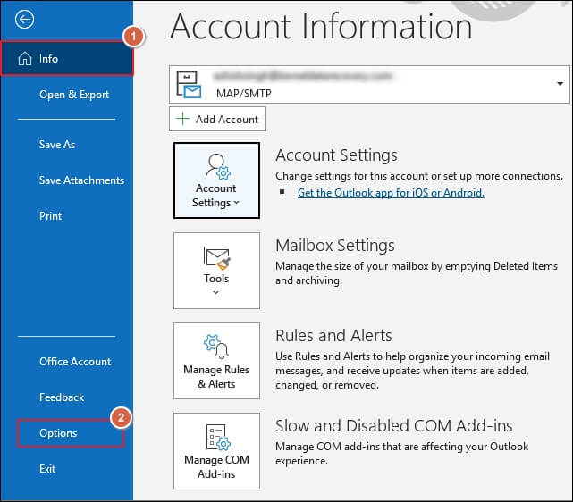
Task: Click the Rules and Alerts heading
Action: point(333,335)
